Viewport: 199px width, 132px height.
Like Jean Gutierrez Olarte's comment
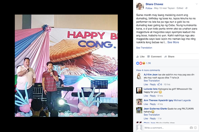(x=146, y=118)
